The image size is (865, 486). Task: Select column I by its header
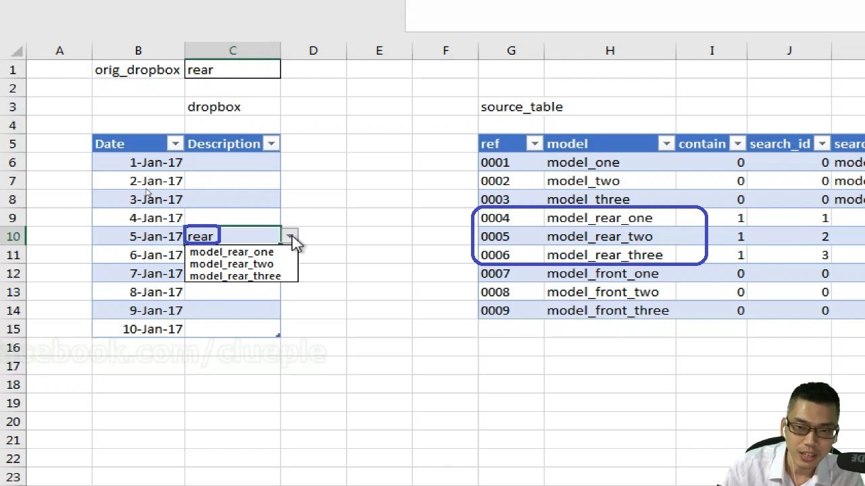pos(712,51)
